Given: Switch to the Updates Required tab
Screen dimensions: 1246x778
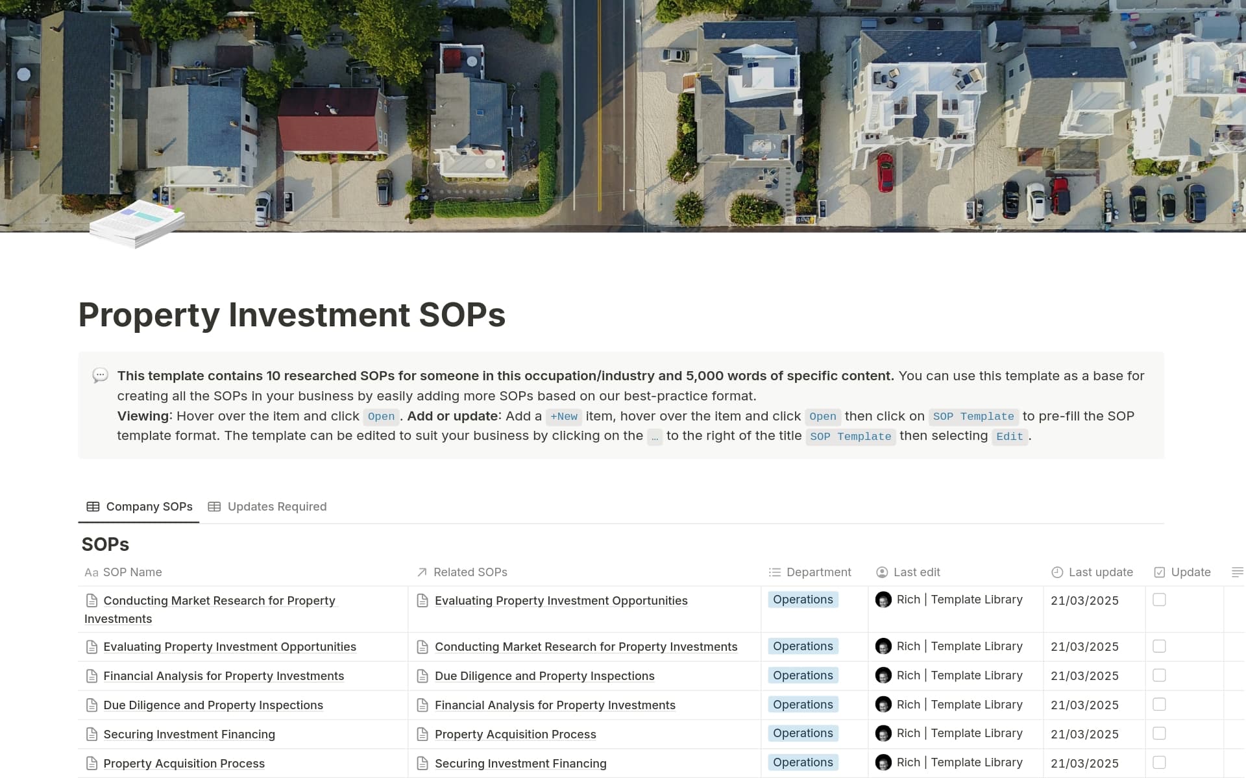Looking at the screenshot, I should tap(276, 506).
